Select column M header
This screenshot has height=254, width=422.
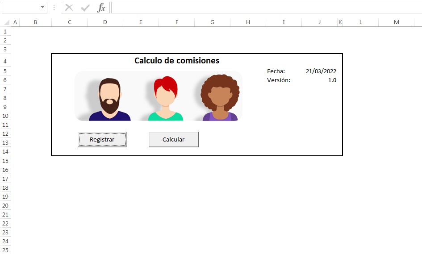coord(397,22)
